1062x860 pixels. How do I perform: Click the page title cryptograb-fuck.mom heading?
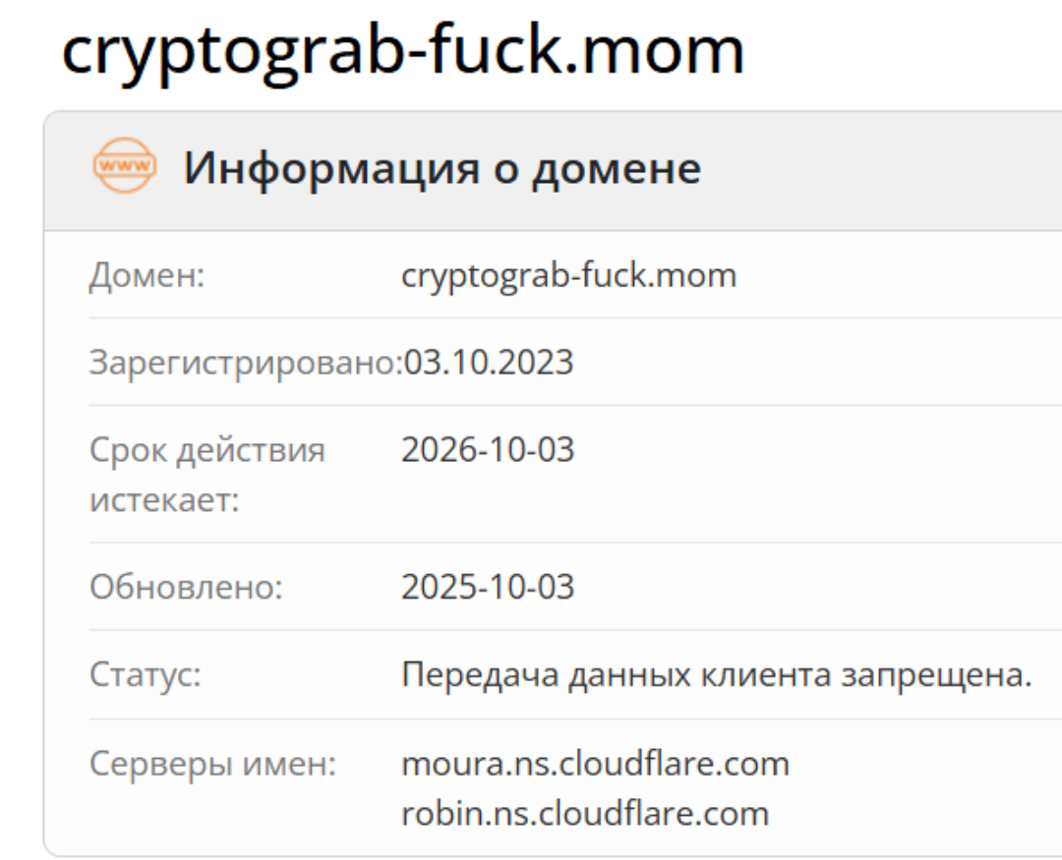[403, 50]
